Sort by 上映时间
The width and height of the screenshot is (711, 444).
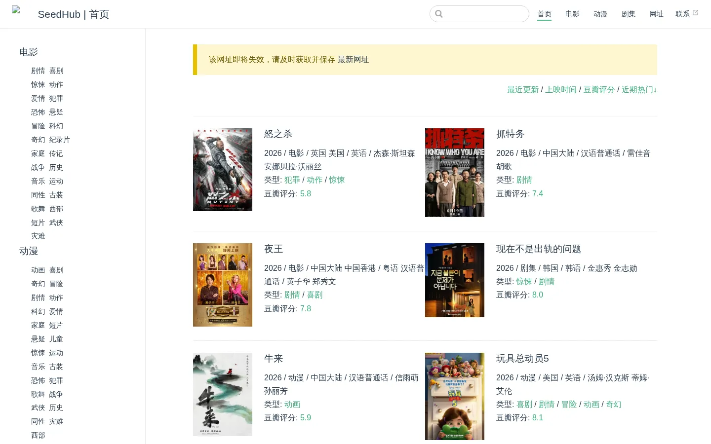[x=561, y=90]
